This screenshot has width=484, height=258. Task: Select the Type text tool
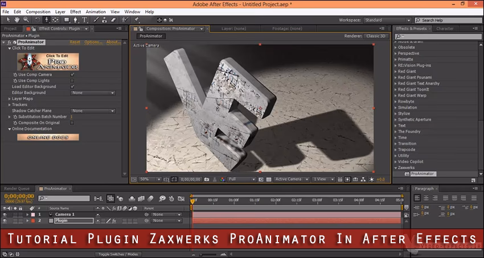tap(85, 20)
